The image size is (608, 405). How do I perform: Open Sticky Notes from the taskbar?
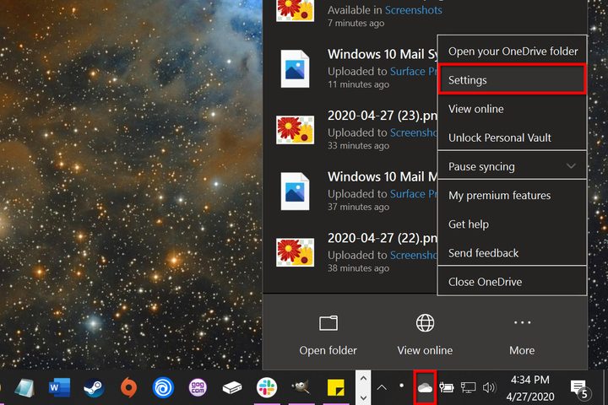(336, 388)
